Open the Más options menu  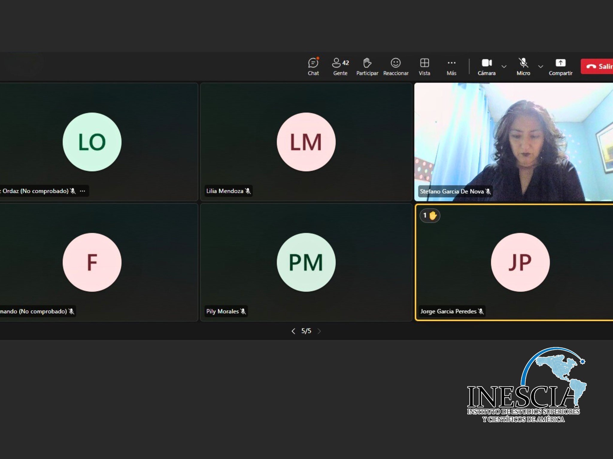(x=451, y=66)
